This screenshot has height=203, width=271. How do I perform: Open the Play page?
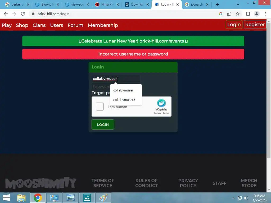click(7, 25)
